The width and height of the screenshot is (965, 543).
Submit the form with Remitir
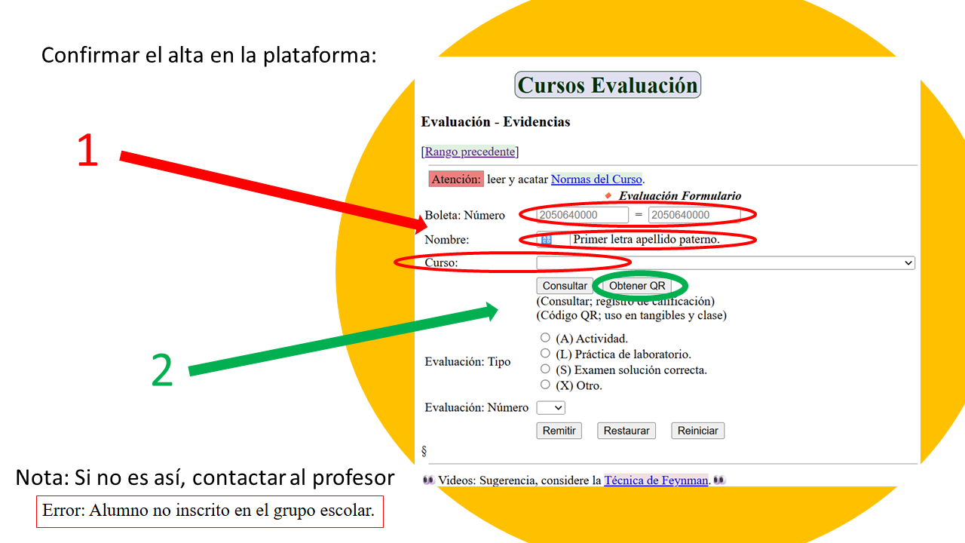pos(559,431)
